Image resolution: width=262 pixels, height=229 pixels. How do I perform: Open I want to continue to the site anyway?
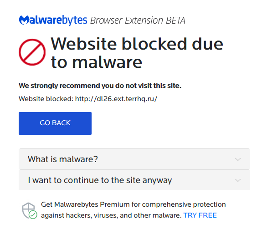coord(134,180)
